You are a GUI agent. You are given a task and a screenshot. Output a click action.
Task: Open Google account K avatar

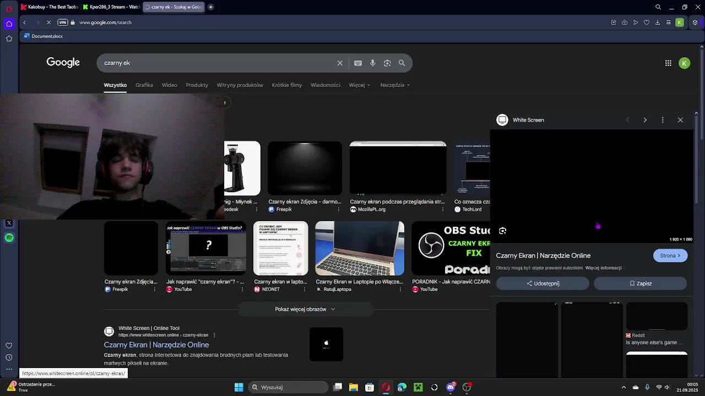click(684, 63)
